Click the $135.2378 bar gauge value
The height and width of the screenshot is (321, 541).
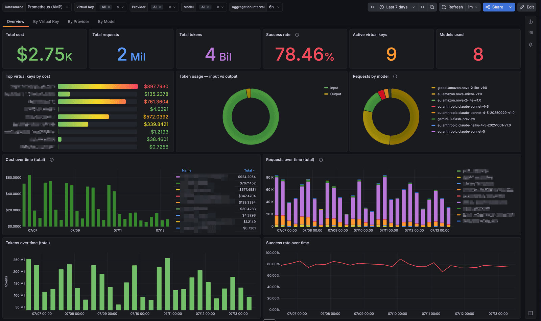pos(156,94)
